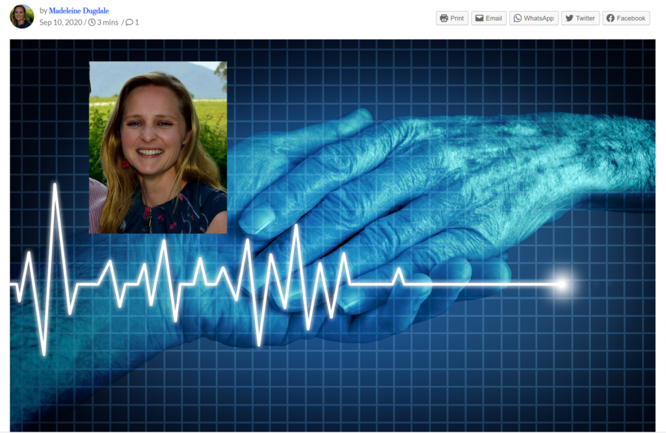Share the article on Facebook
666x433 pixels.
(626, 18)
